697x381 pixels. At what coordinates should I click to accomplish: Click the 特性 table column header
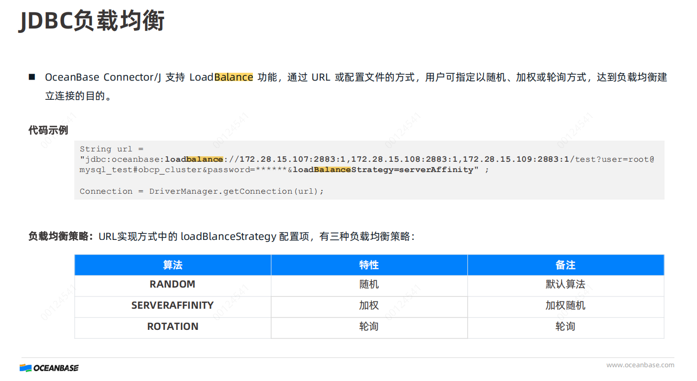369,265
